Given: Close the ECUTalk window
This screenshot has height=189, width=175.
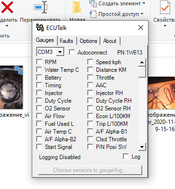Looking at the screenshot, I should tap(141, 27).
